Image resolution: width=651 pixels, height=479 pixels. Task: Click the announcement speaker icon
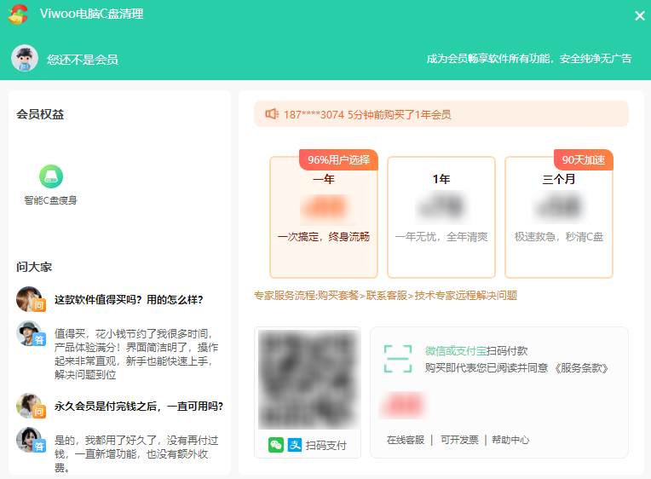pos(272,114)
